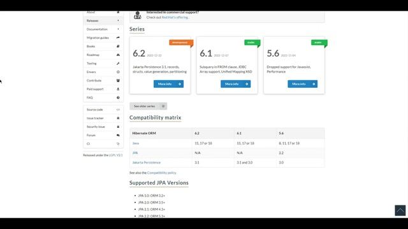The width and height of the screenshot is (408, 229).
Task: Click the Forum chat bubbles icon
Action: 118,135
